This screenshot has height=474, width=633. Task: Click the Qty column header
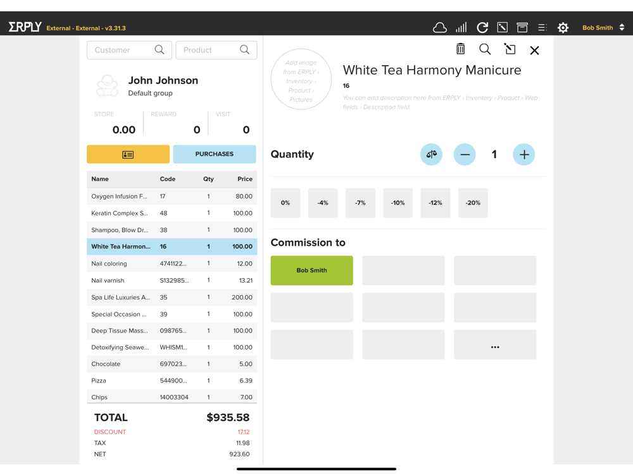click(x=208, y=179)
